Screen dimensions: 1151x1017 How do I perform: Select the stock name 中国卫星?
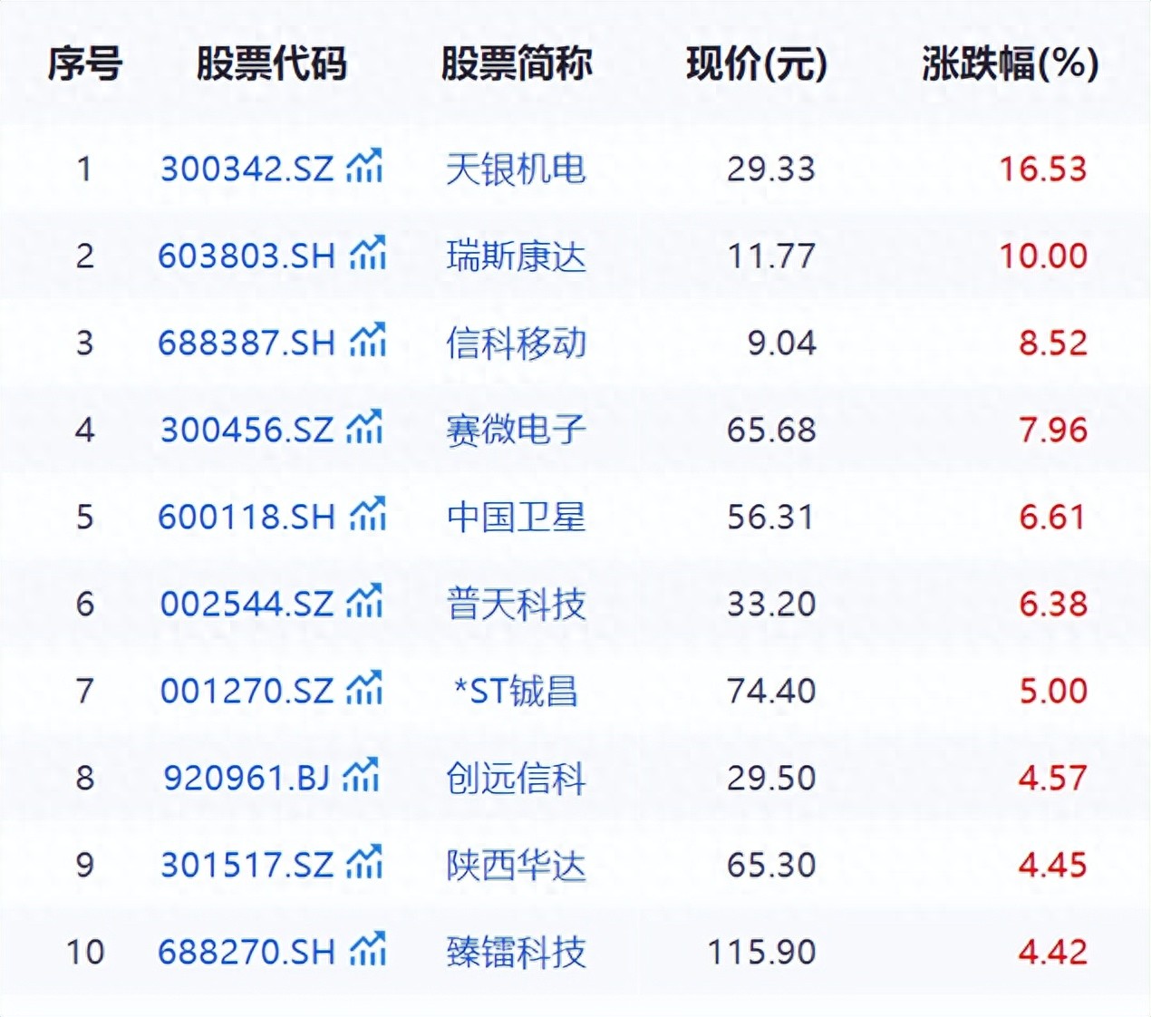pyautogui.click(x=516, y=518)
